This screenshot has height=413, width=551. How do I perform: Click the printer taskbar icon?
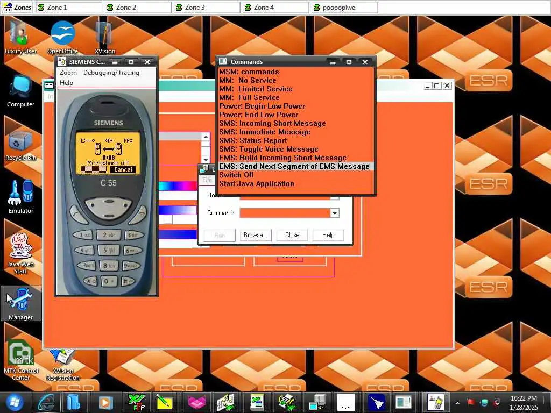pyautogui.click(x=287, y=402)
